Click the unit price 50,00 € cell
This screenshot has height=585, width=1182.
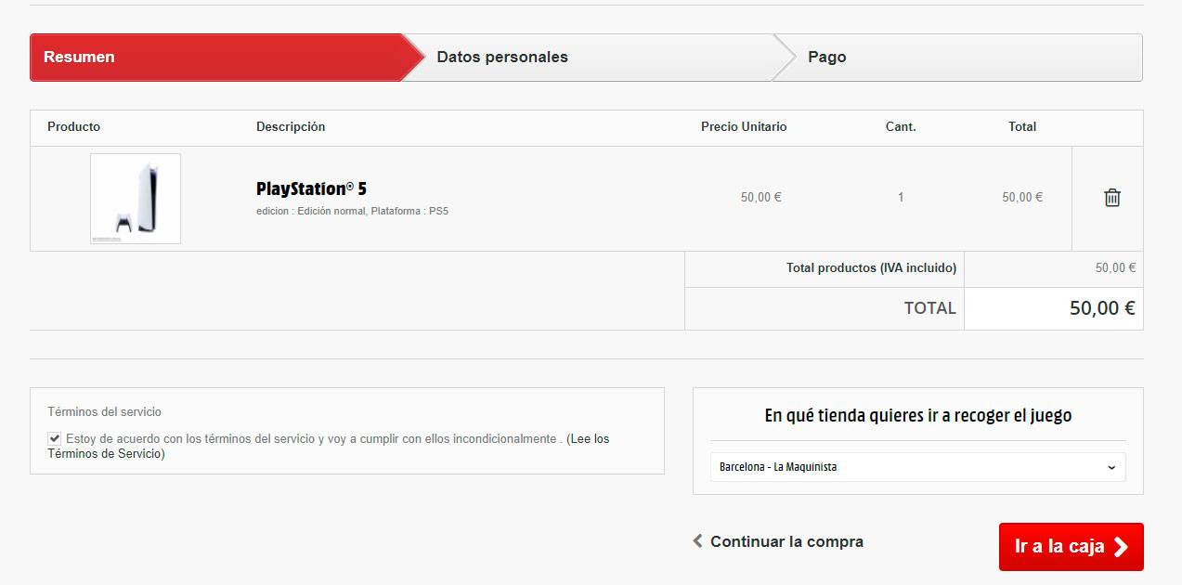tap(761, 198)
